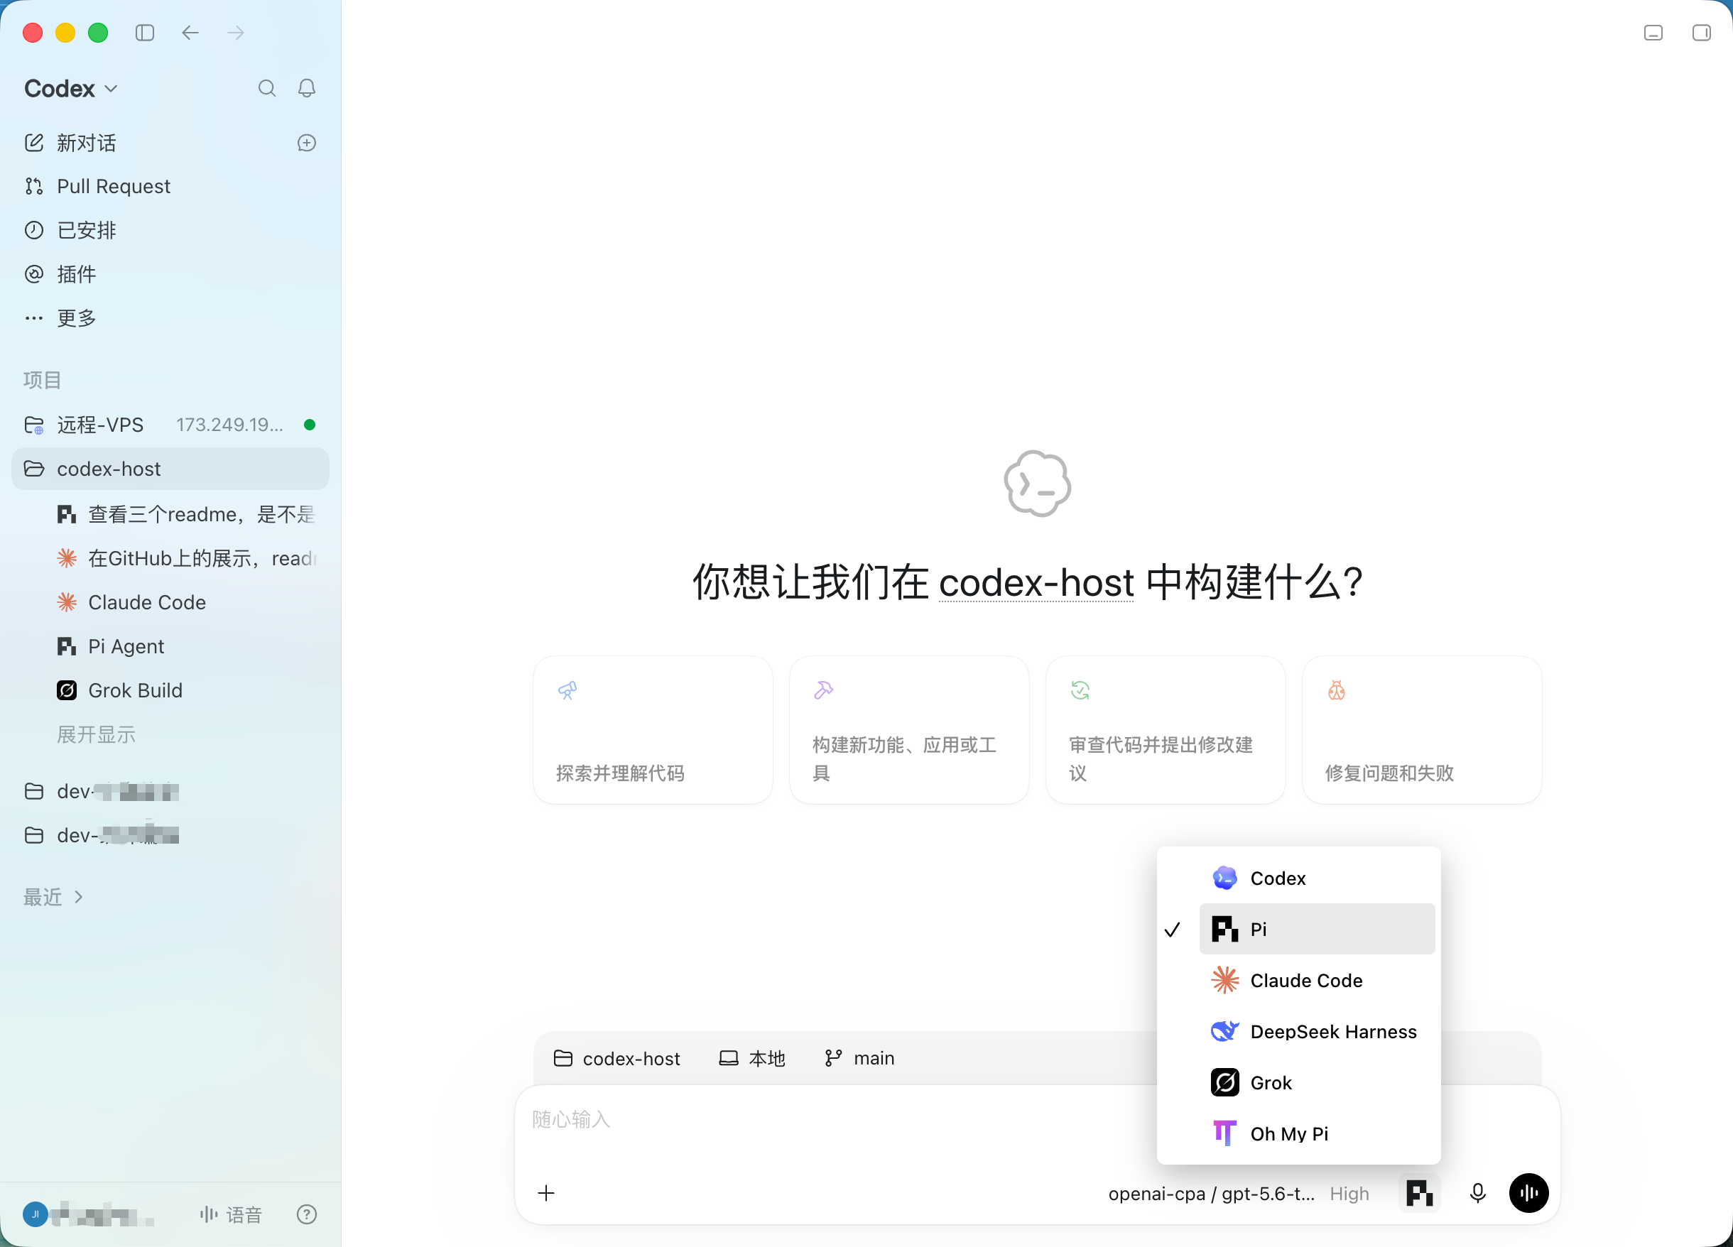The height and width of the screenshot is (1247, 1733).
Task: Click the second blurred dev- project folder
Action: [170, 835]
